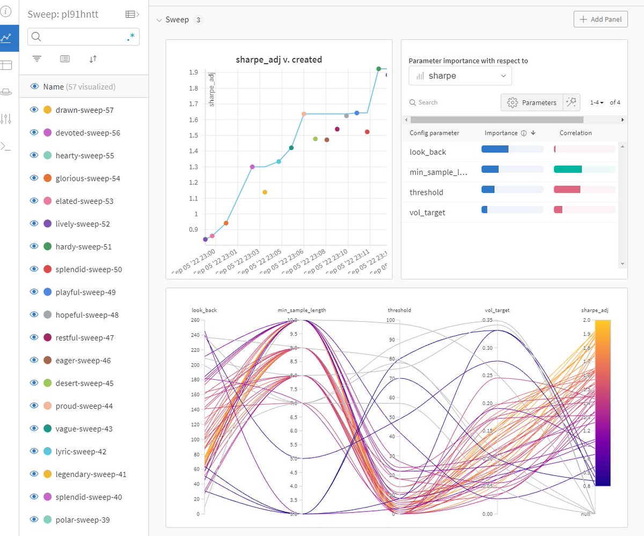Image resolution: width=644 pixels, height=536 pixels.
Task: Click the min_sample_length axis label
Action: pos(302,310)
